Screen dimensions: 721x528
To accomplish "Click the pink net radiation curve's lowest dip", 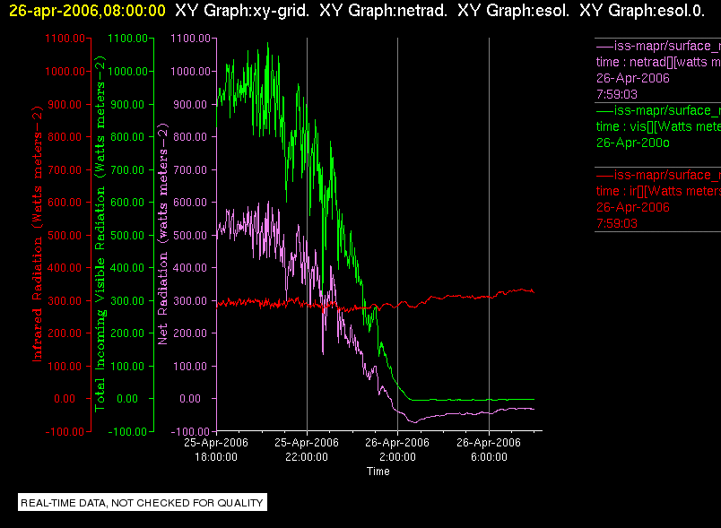I will click(x=413, y=421).
